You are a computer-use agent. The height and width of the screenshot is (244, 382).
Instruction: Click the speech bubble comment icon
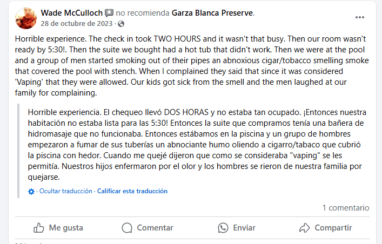click(127, 228)
